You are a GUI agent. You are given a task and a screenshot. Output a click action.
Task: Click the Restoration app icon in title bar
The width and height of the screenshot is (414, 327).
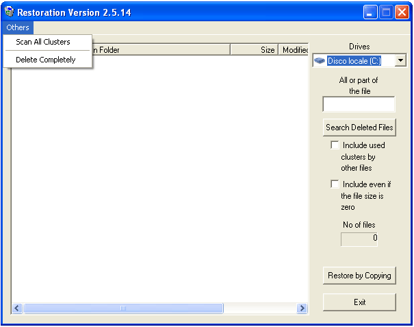coord(10,12)
